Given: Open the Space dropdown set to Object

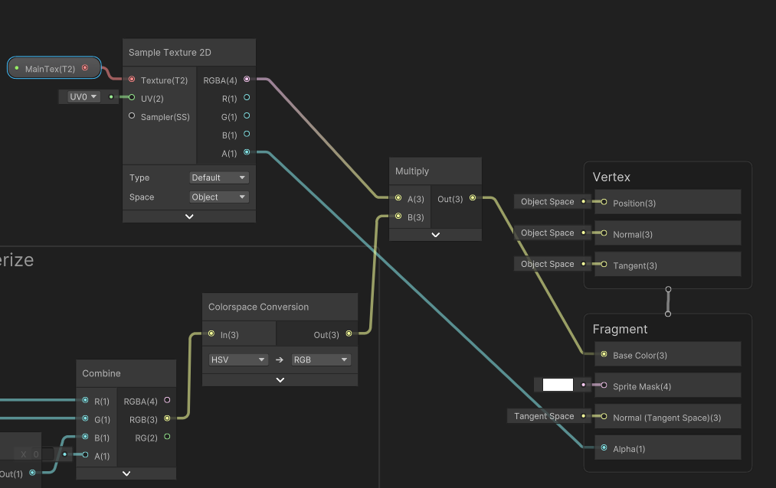Looking at the screenshot, I should tap(219, 197).
